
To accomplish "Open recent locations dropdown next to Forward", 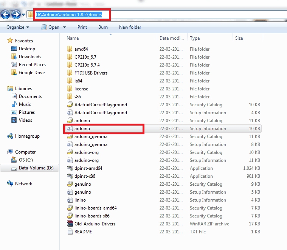I will (23, 15).
